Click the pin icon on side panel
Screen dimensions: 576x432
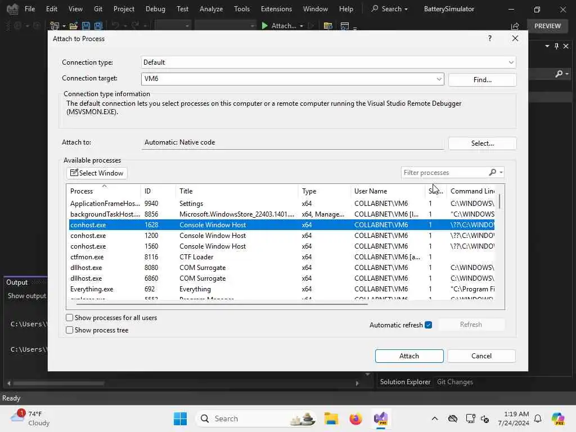tap(556, 46)
